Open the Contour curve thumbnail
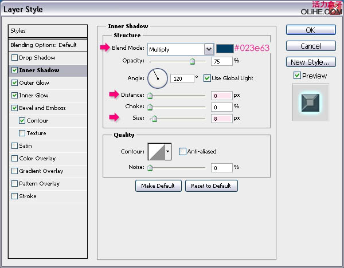The image size is (344, 268). pyautogui.click(x=157, y=152)
